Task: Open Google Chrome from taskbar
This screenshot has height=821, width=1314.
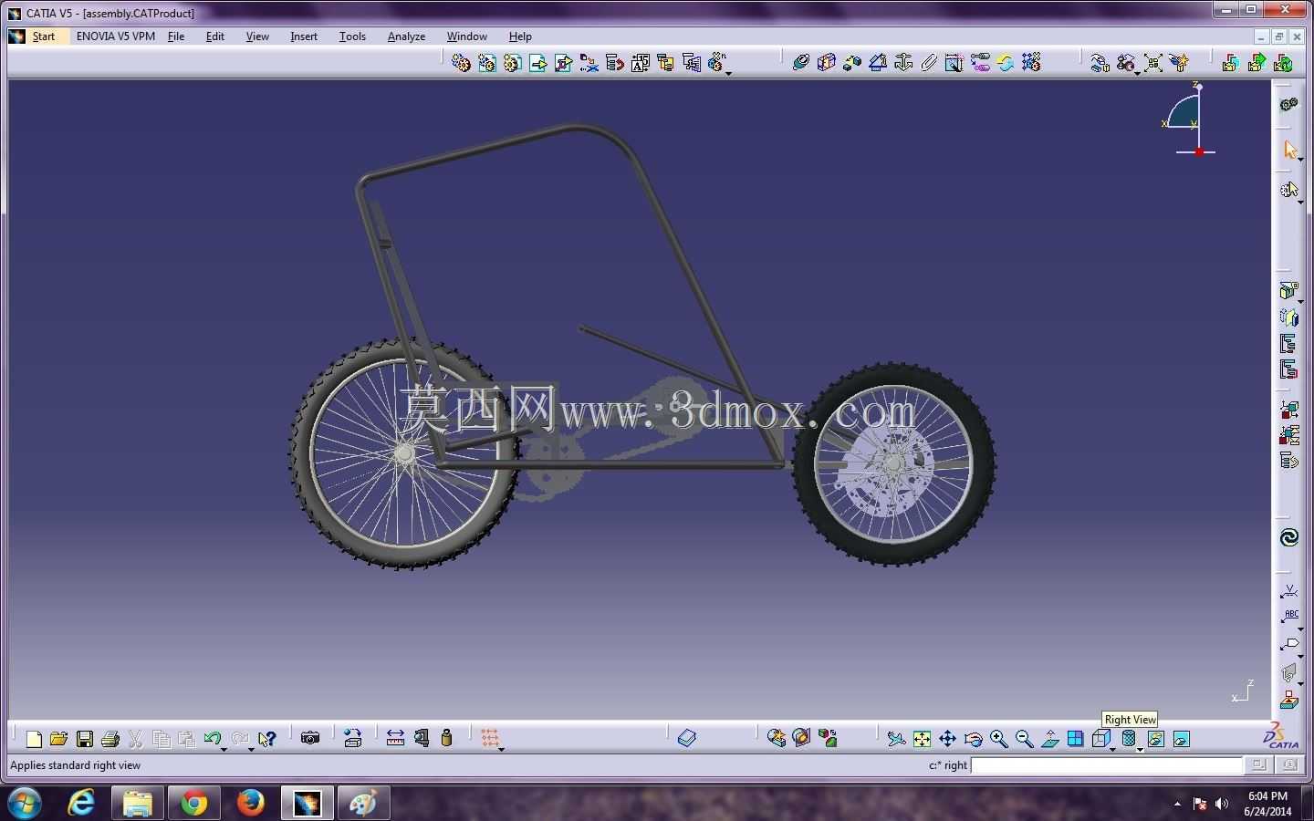Action: [193, 803]
